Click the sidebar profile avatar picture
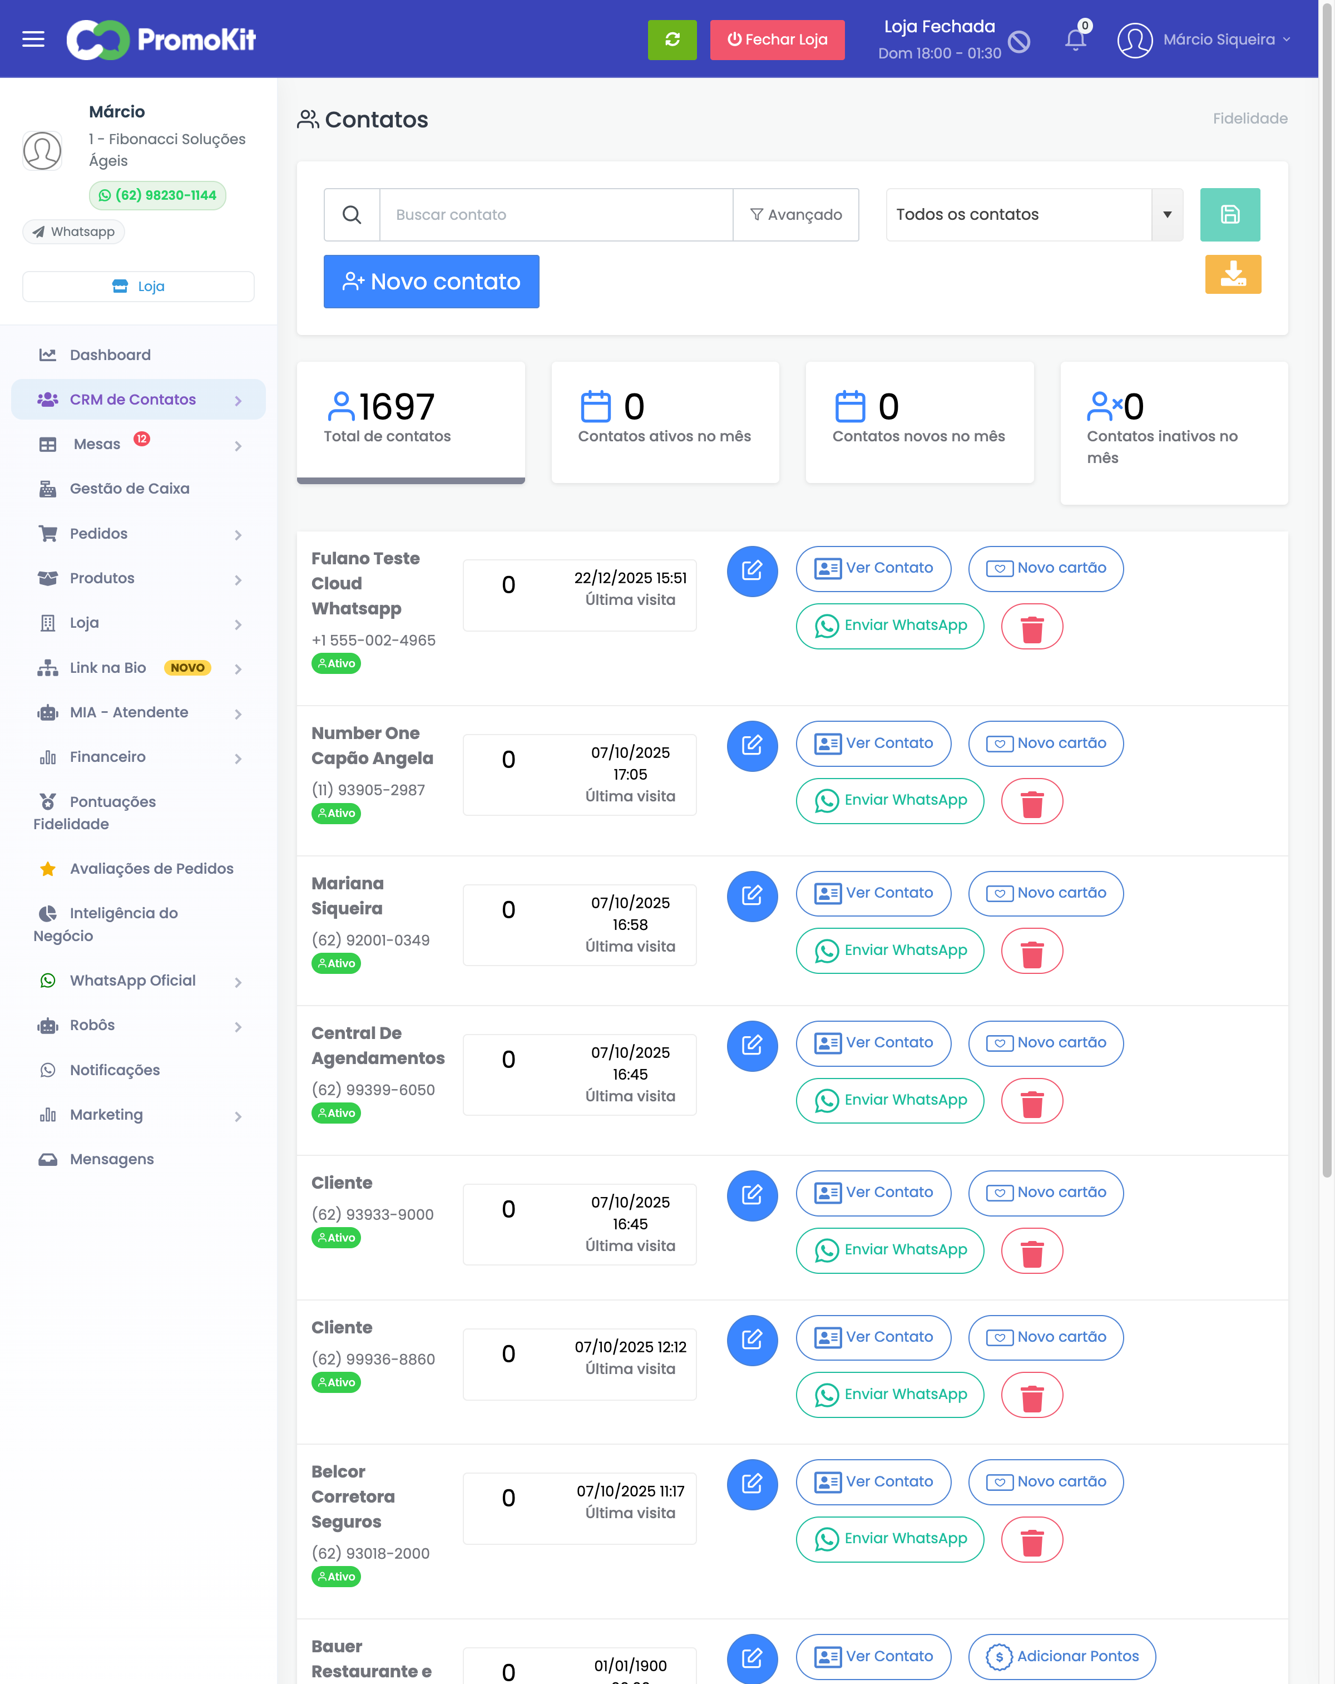 click(x=42, y=150)
